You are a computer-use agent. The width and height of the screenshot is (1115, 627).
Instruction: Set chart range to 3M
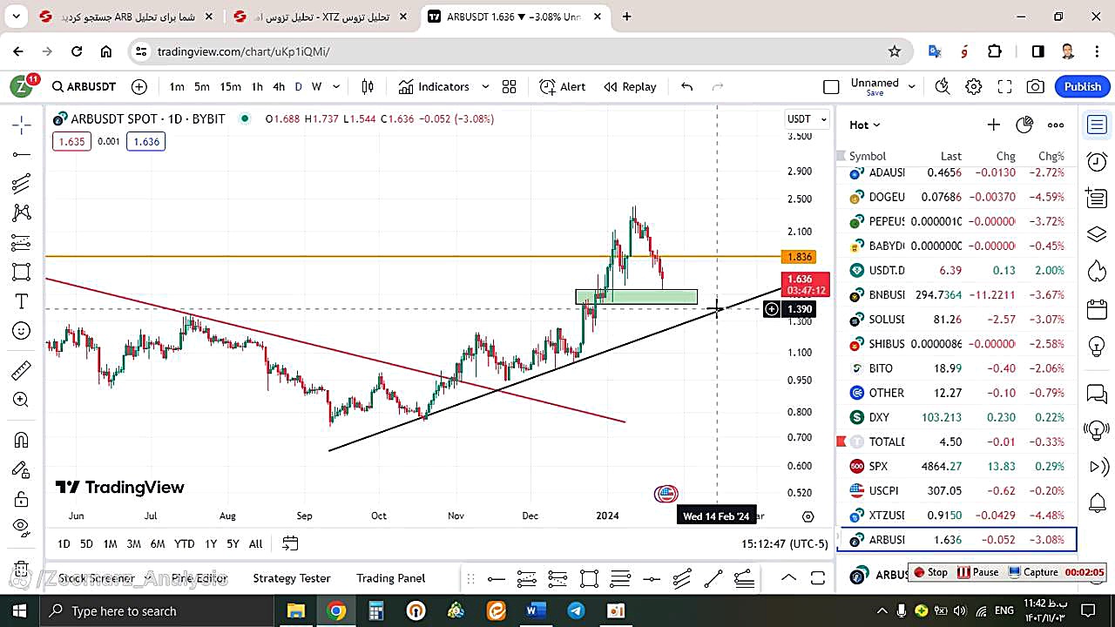(x=133, y=543)
